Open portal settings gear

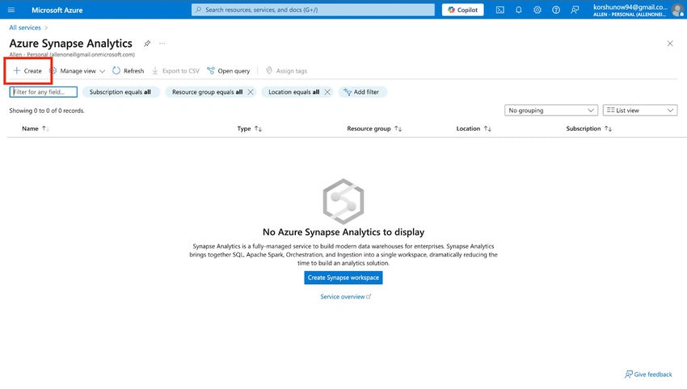[537, 10]
